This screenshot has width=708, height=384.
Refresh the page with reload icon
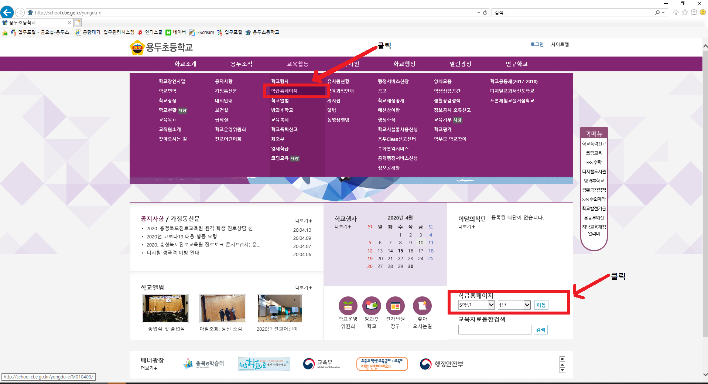point(485,13)
